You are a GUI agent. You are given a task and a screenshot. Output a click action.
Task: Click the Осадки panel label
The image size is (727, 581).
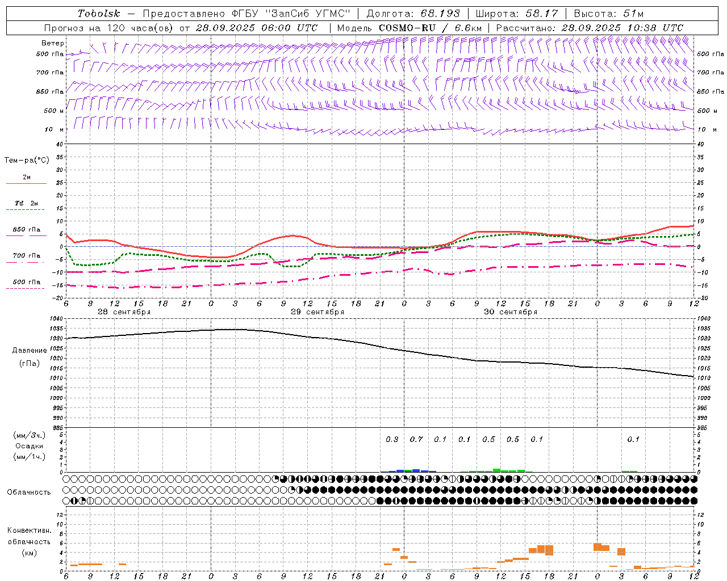(29, 446)
